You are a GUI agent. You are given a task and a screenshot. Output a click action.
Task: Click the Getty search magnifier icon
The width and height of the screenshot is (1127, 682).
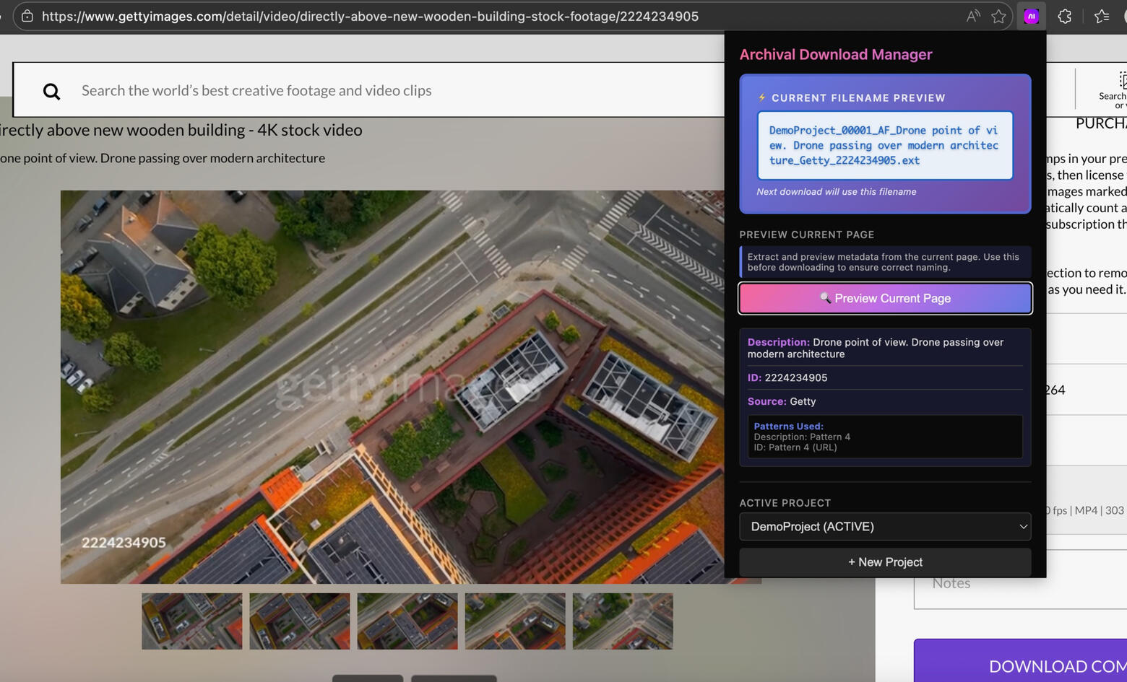click(51, 91)
